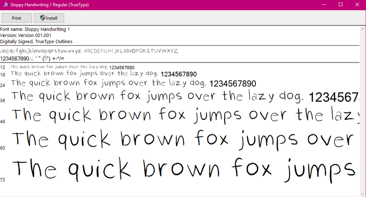Screen dimensions: 366x197
Task: Click the size label '18'
Action: (3, 75)
